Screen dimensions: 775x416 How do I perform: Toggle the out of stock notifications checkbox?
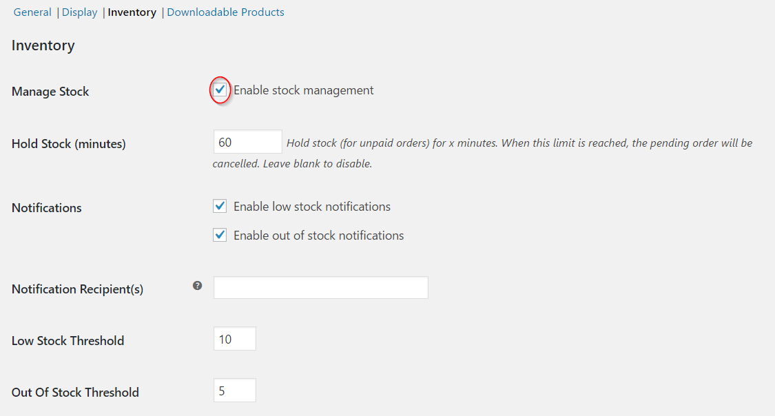[x=220, y=235]
